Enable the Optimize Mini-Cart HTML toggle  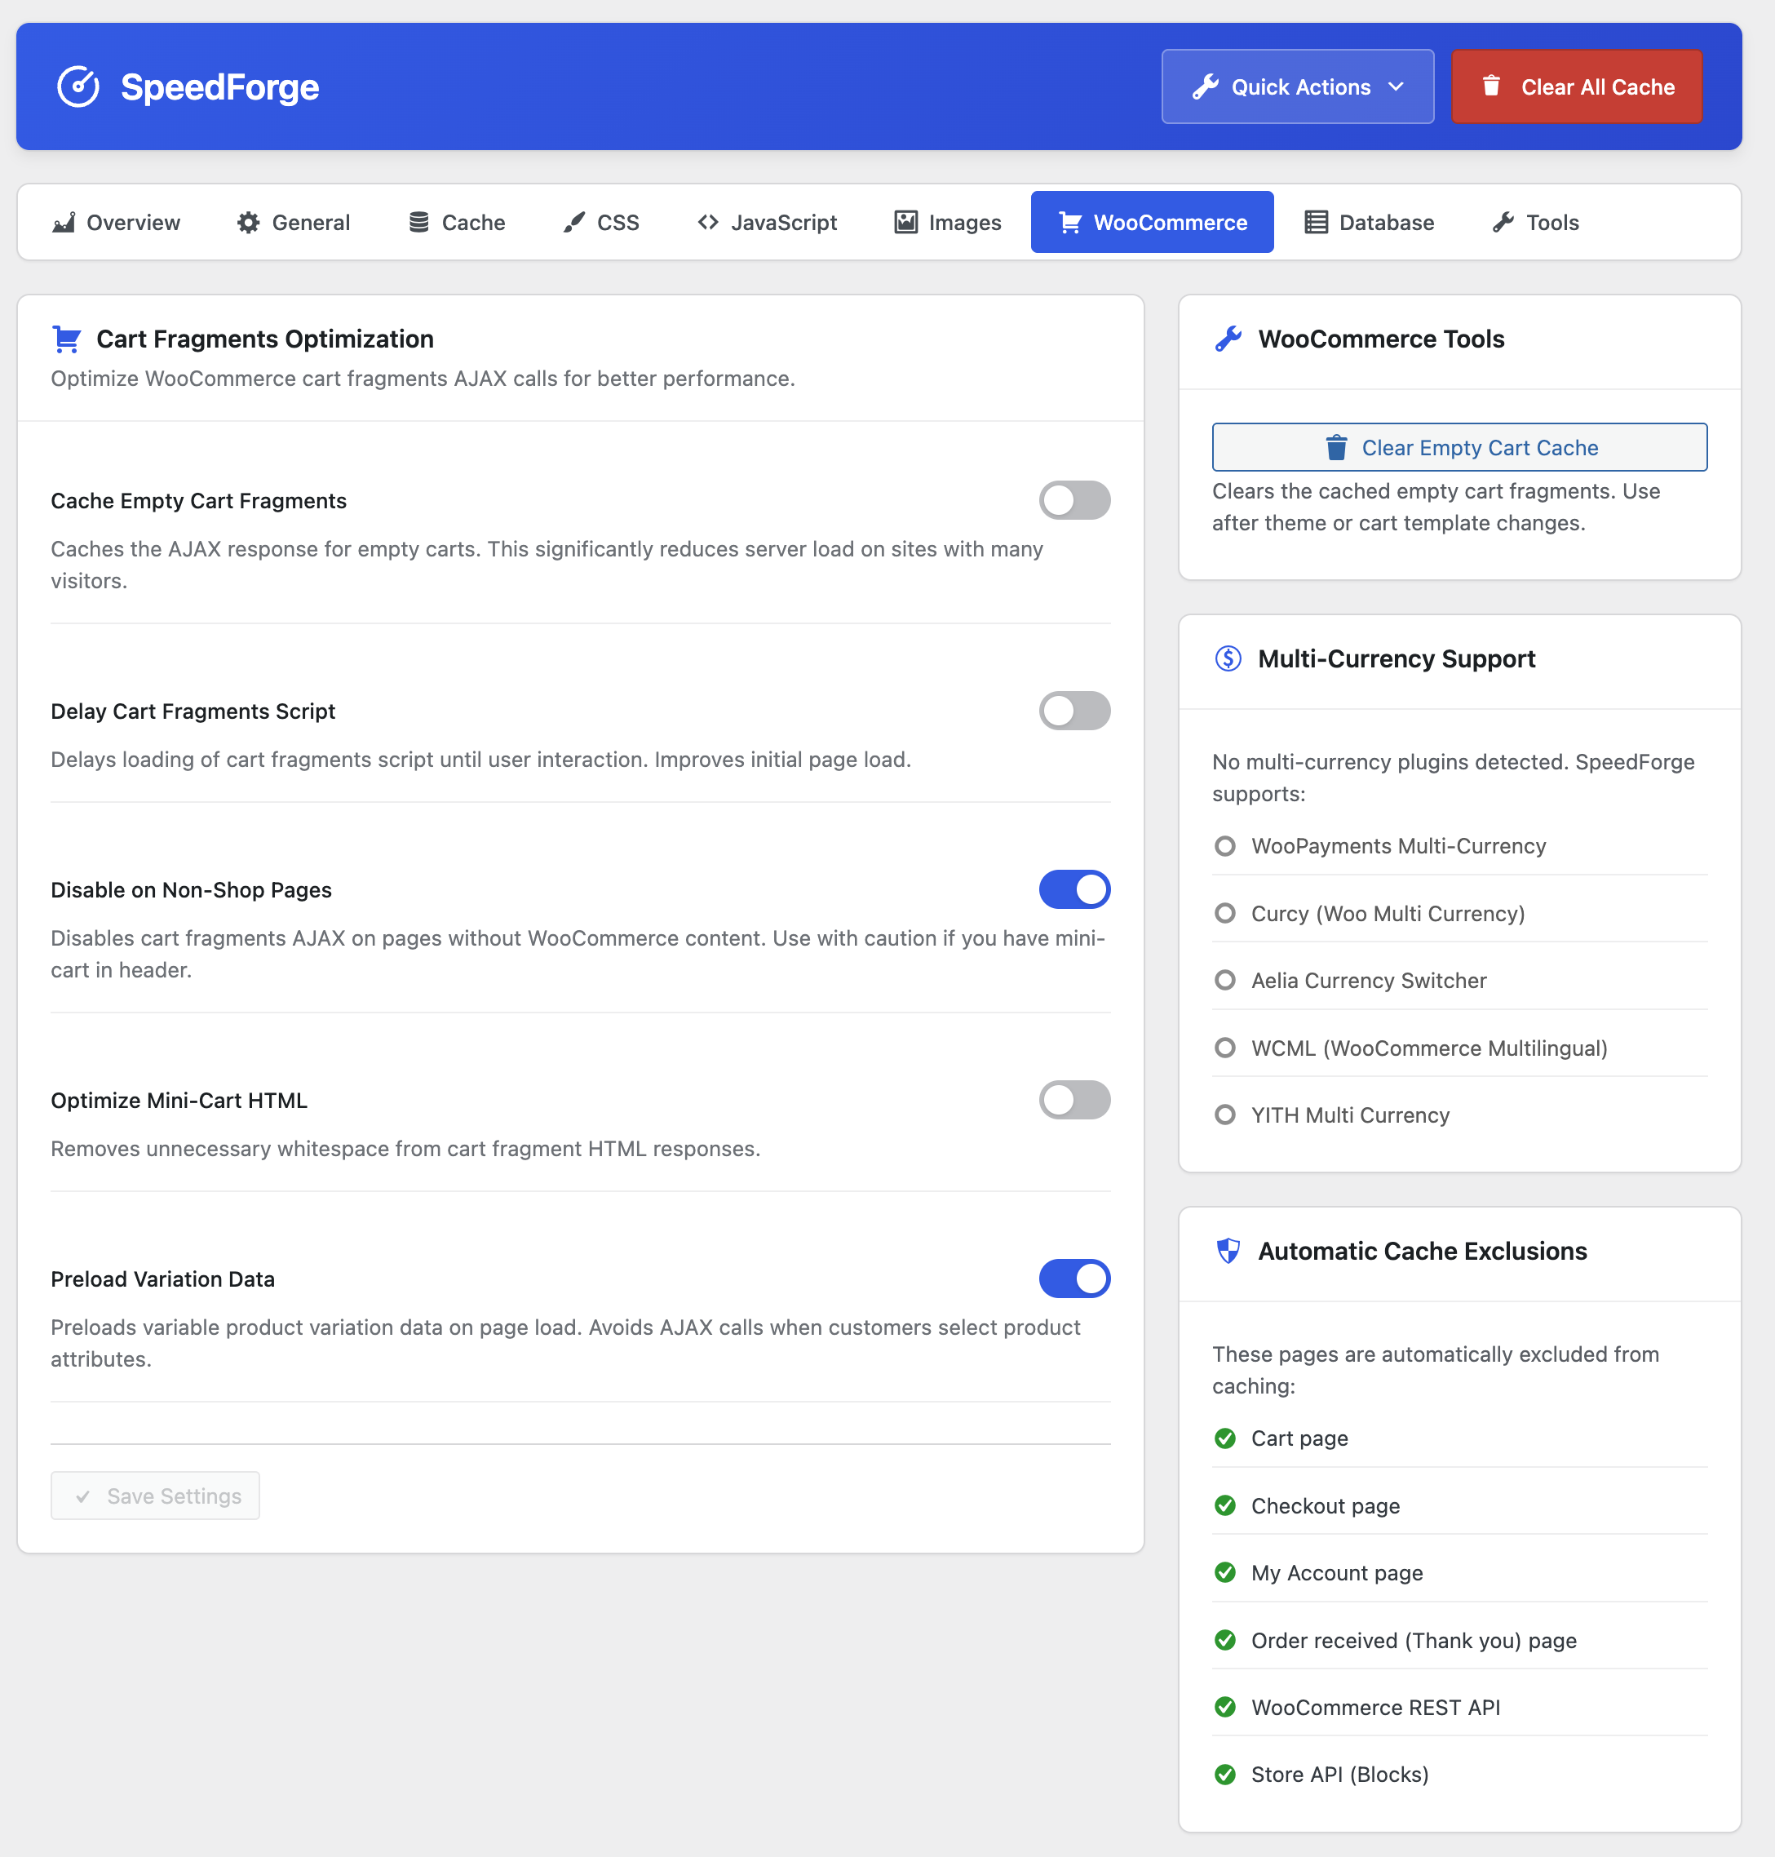point(1074,1100)
